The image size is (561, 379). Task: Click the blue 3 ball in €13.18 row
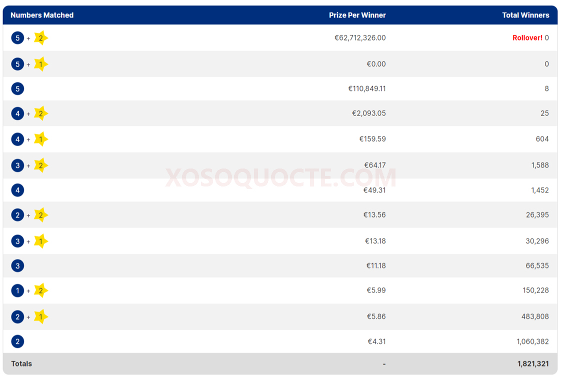point(17,241)
